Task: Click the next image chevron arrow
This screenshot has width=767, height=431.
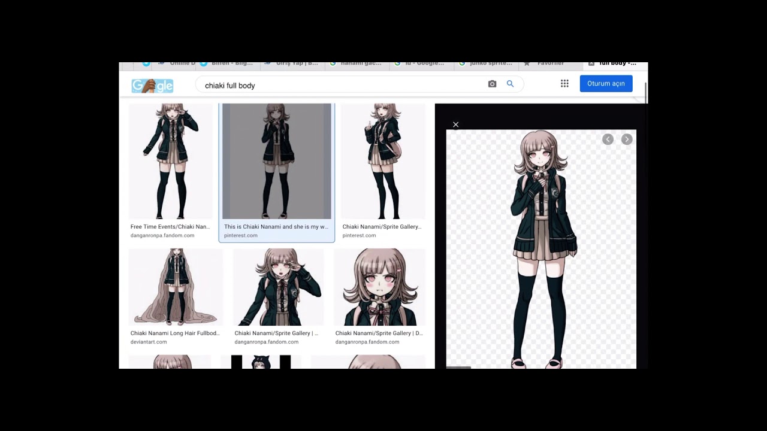Action: 627,139
